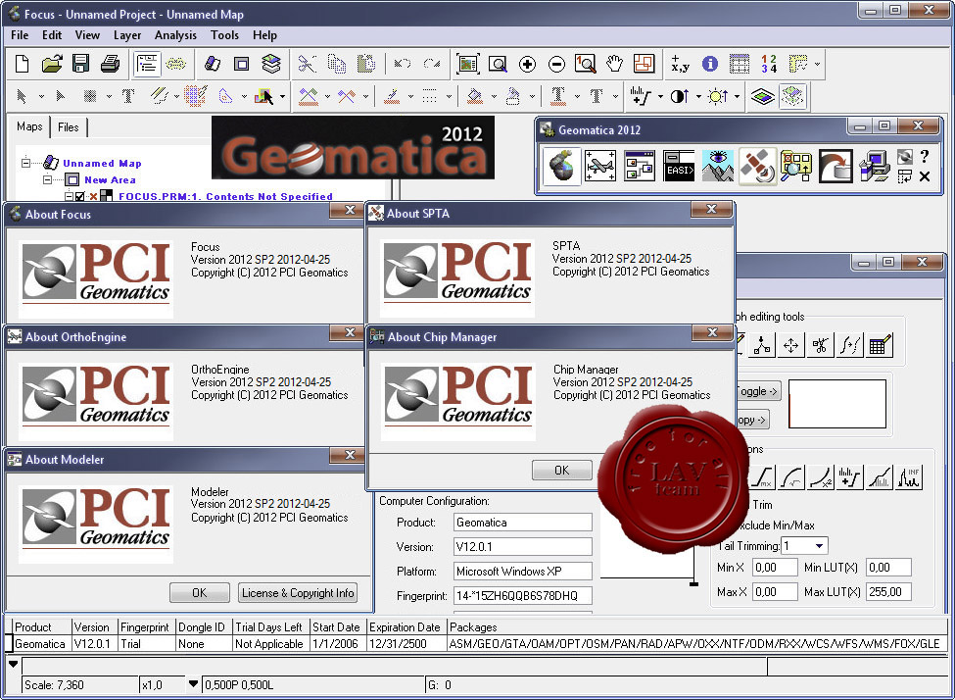
Task: Switch to the Maps tab
Action: 29,126
